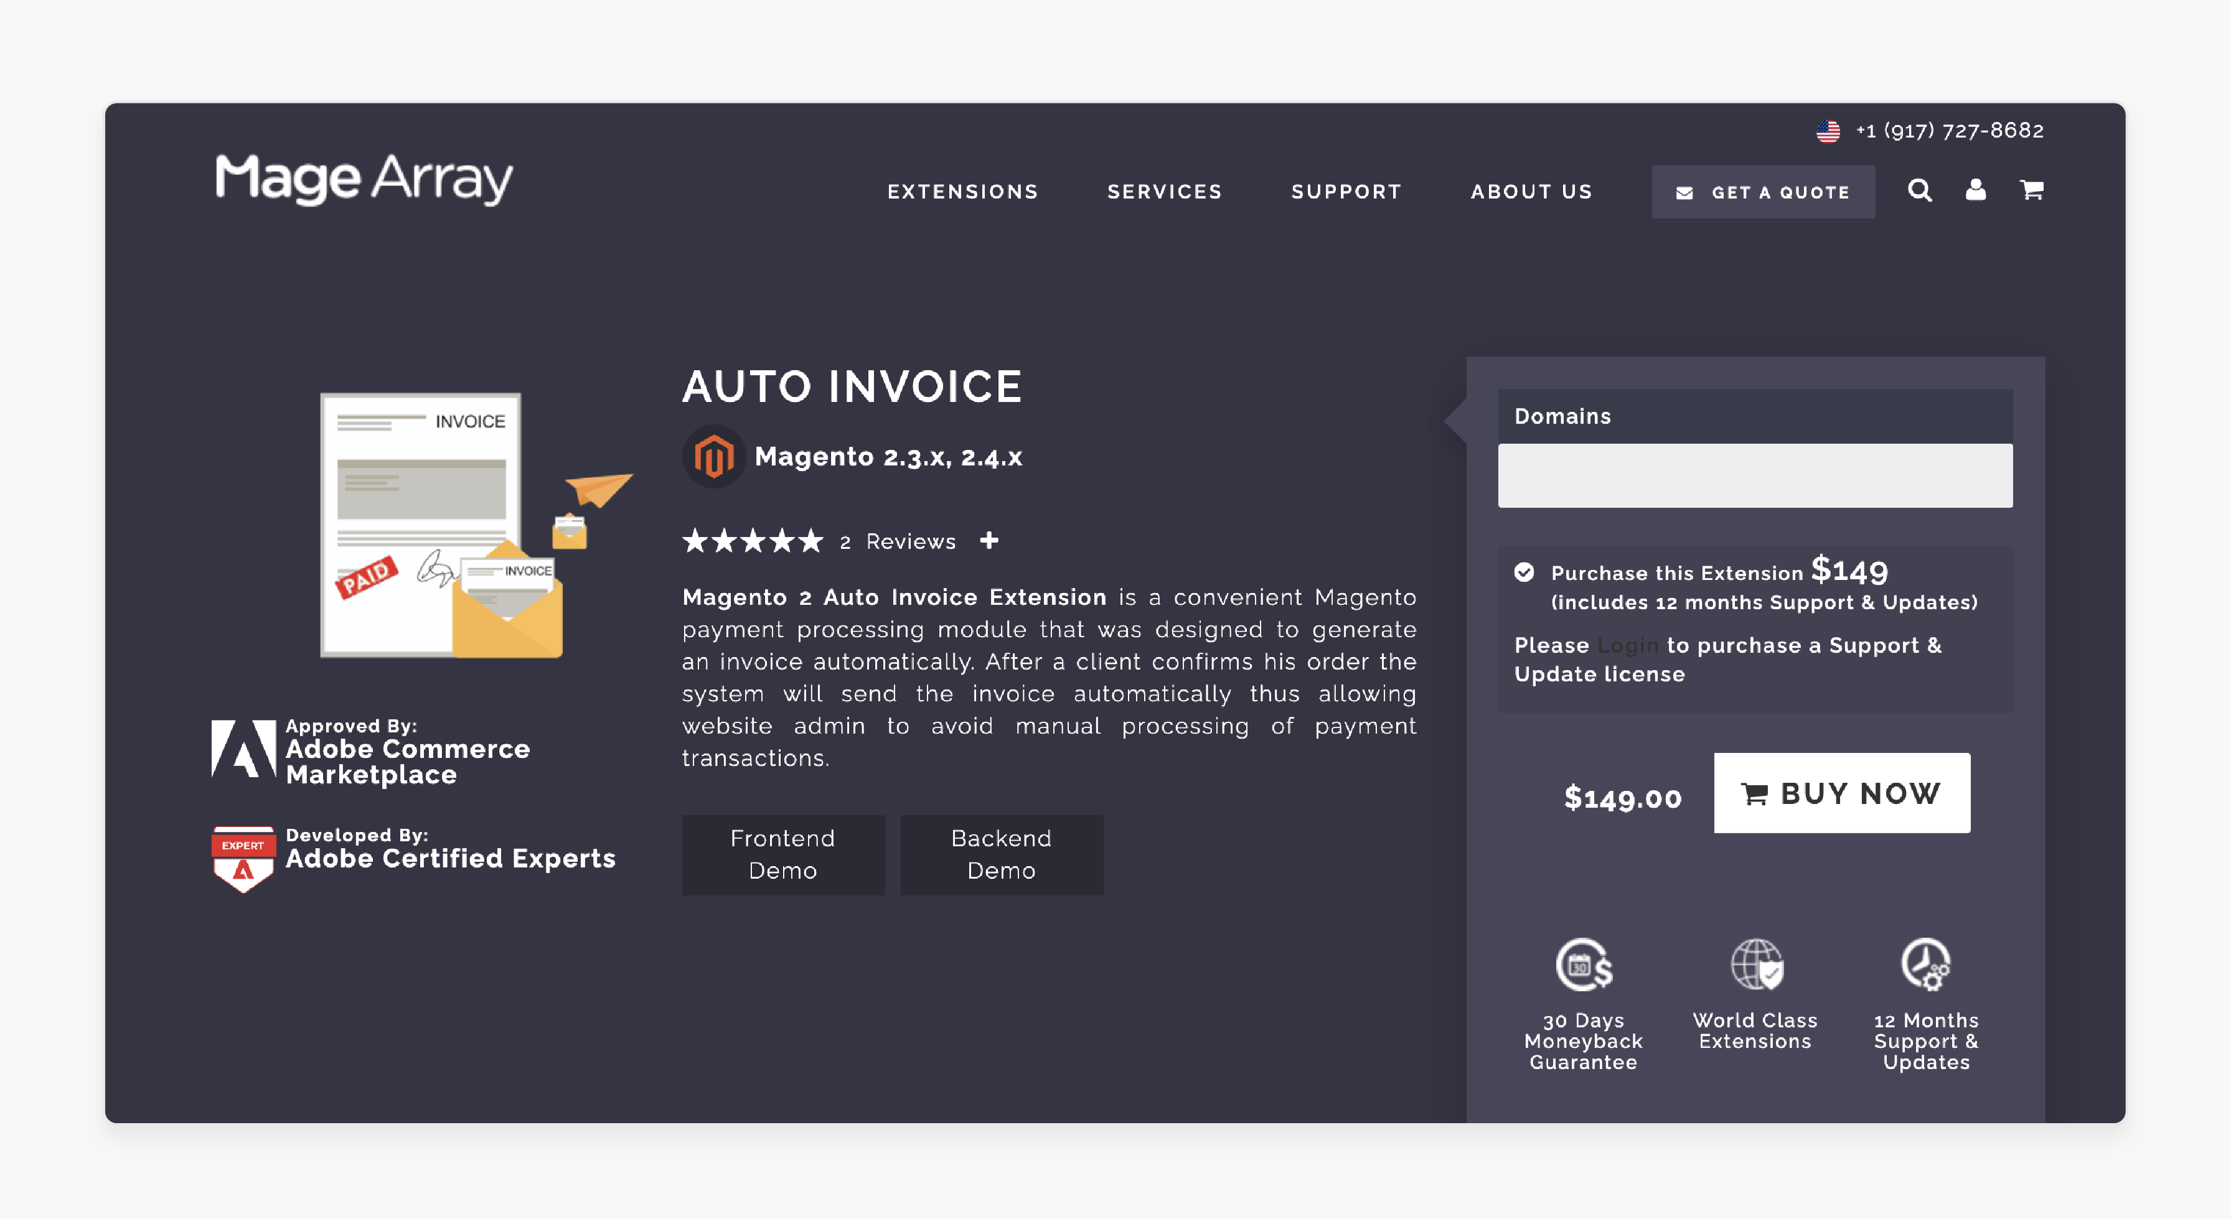Select Purchase this Extension $149 option
Image resolution: width=2231 pixels, height=1219 pixels.
coord(1524,572)
